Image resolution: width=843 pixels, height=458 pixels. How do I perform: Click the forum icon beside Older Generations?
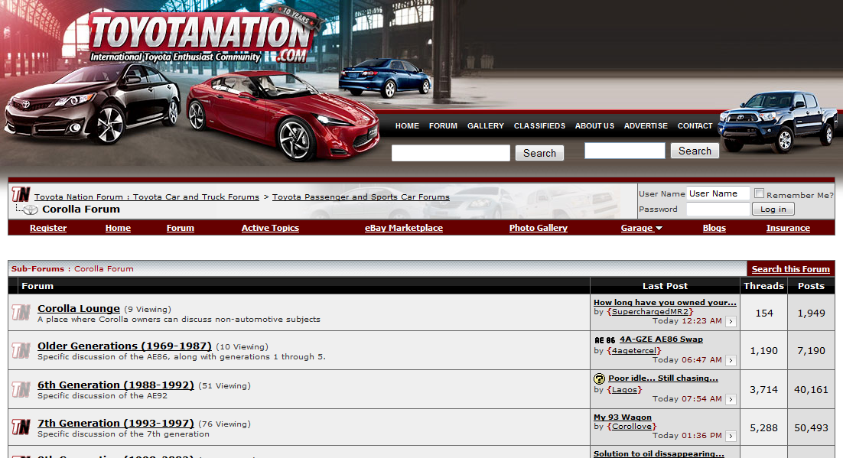click(21, 350)
